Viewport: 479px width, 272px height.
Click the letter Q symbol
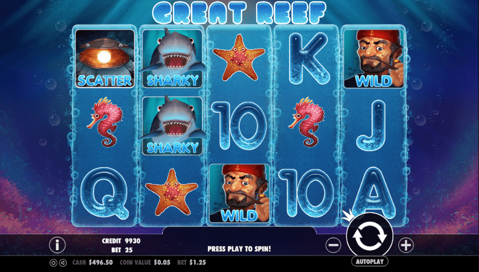105,194
